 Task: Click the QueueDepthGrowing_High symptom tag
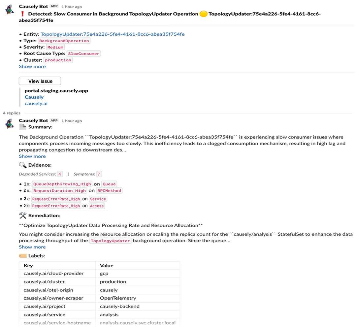click(x=62, y=184)
